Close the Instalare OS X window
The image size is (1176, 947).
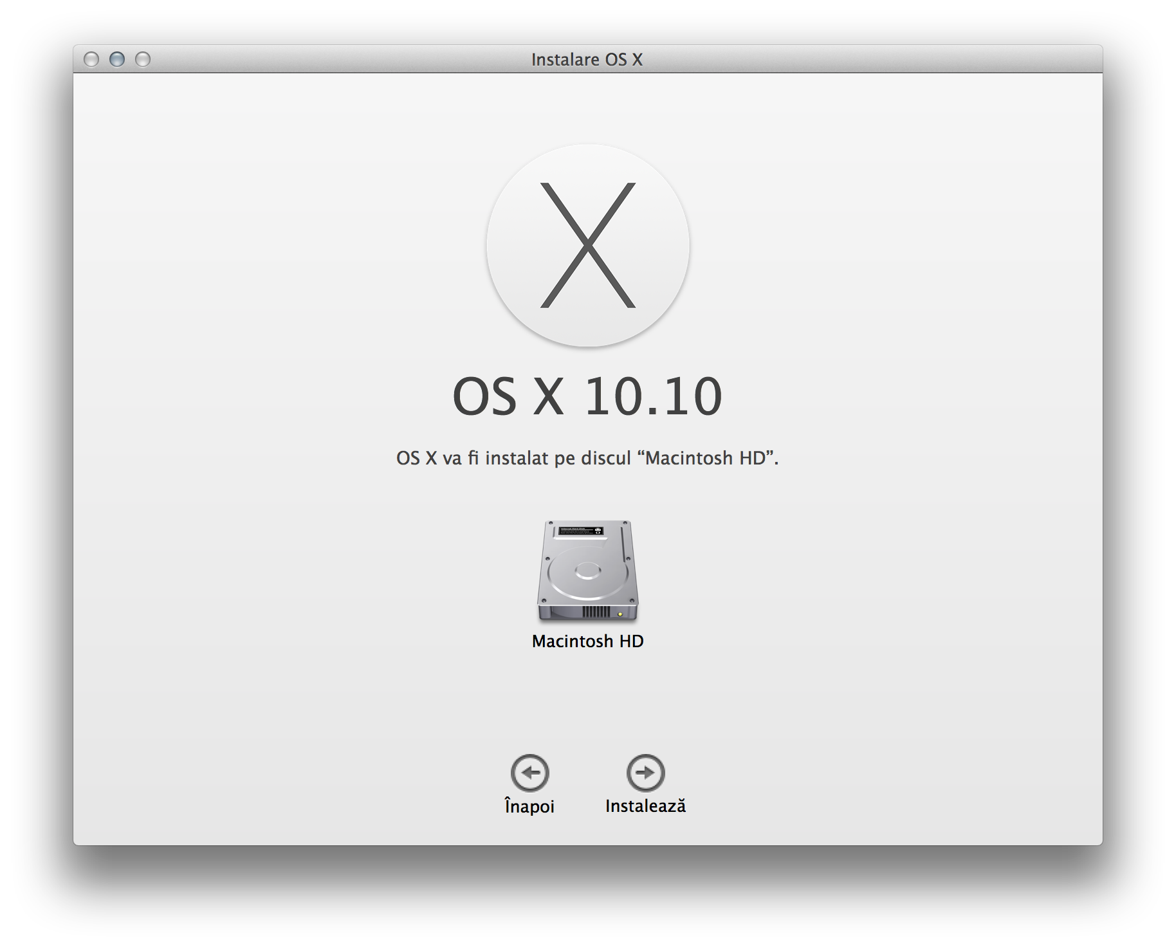91,59
